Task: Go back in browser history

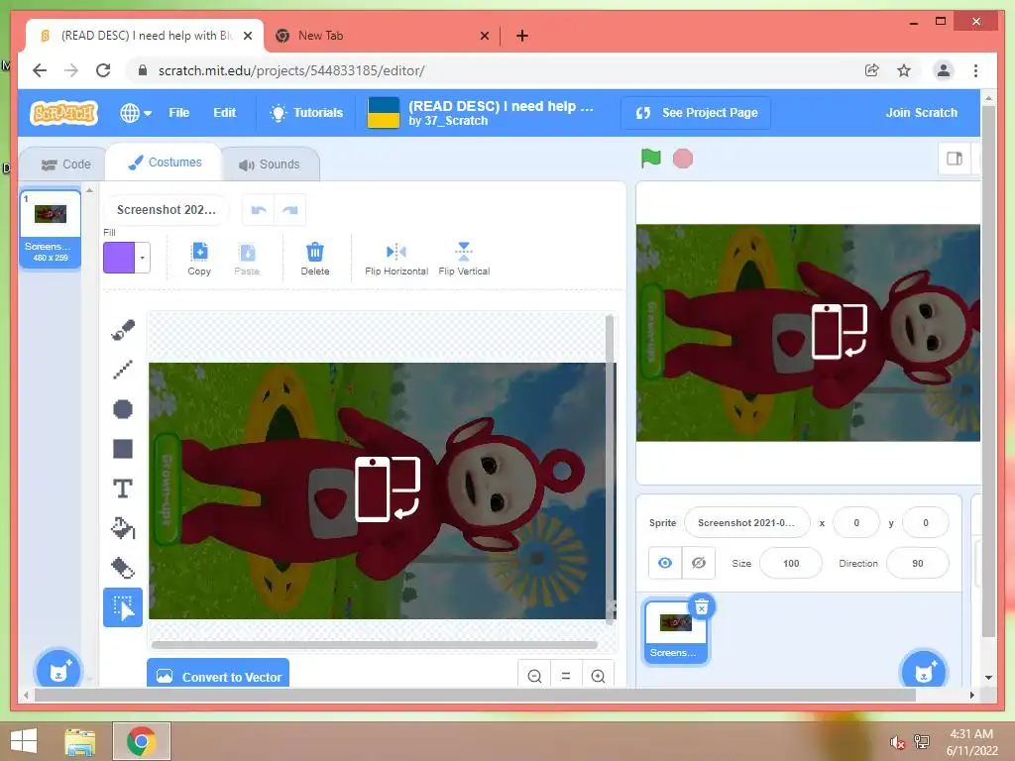Action: (x=40, y=70)
